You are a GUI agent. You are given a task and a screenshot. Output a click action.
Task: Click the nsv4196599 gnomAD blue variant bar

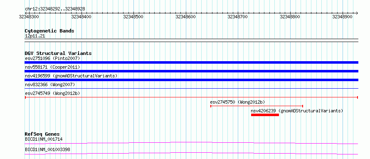tap(191, 80)
